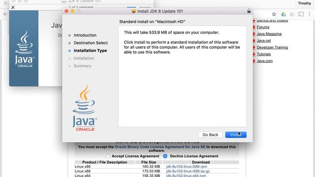The image size is (315, 177).
Task: Open the Forums link on the Oracle page
Action: coord(263,27)
